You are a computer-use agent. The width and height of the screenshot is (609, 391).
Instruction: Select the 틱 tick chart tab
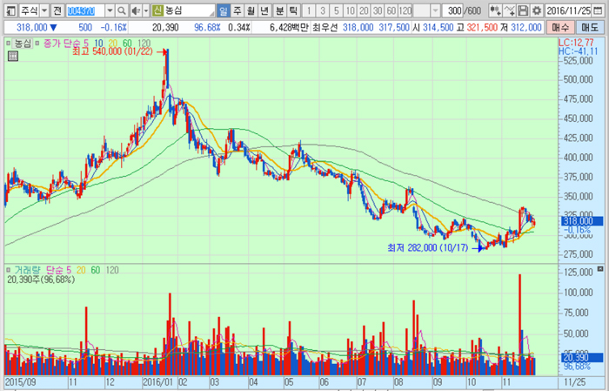pyautogui.click(x=293, y=10)
